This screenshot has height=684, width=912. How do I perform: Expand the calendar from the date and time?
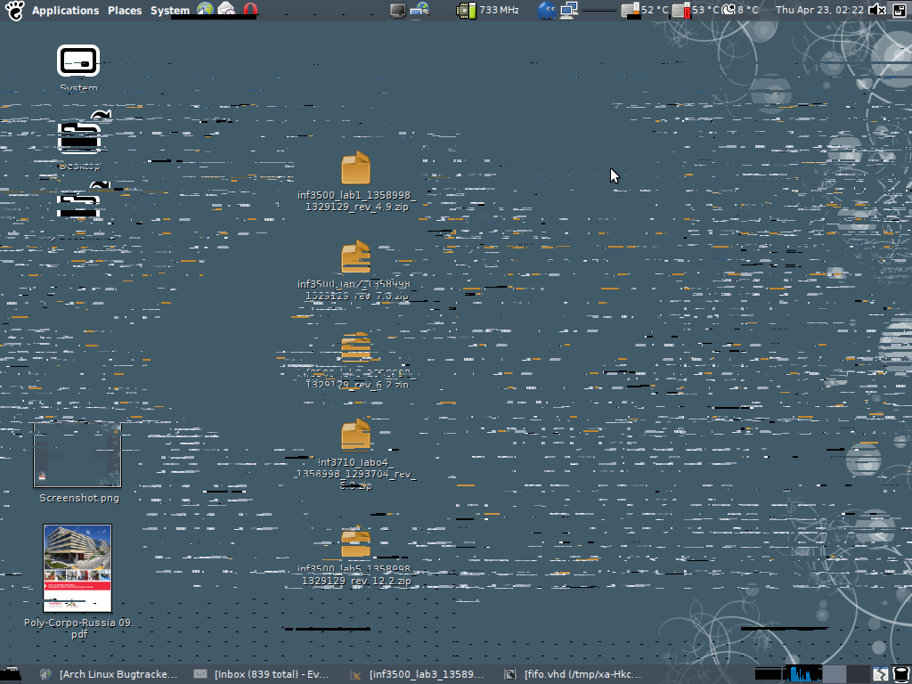click(819, 10)
